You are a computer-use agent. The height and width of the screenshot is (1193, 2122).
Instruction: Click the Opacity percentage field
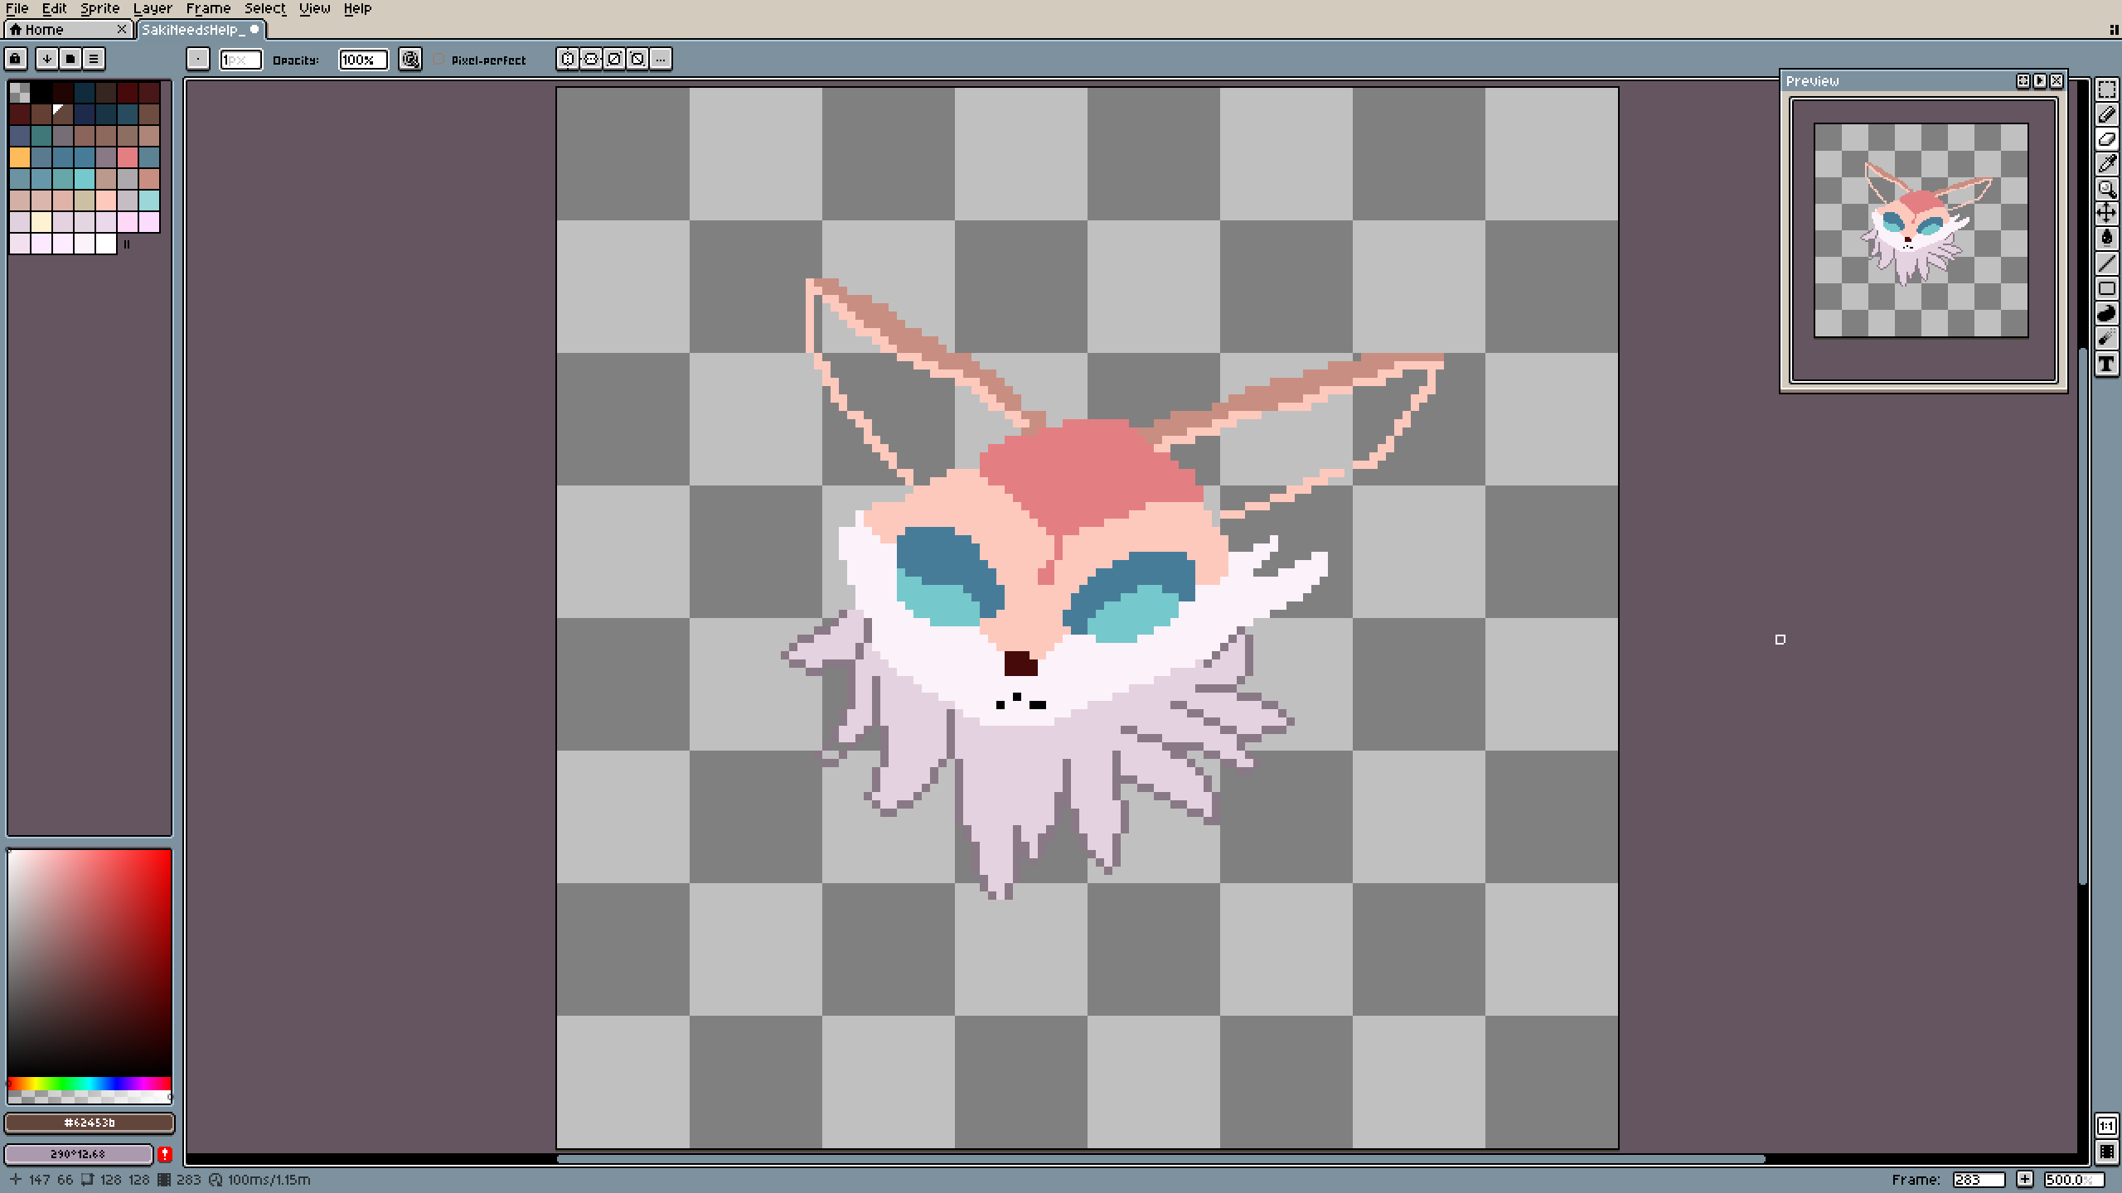363,60
